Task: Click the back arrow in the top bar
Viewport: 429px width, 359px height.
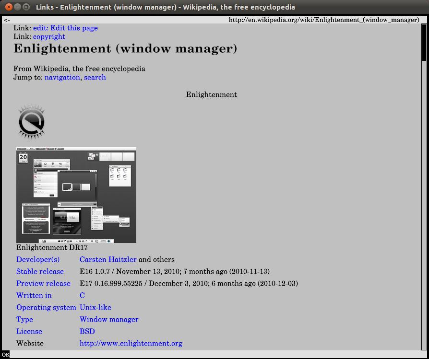Action: click(7, 20)
